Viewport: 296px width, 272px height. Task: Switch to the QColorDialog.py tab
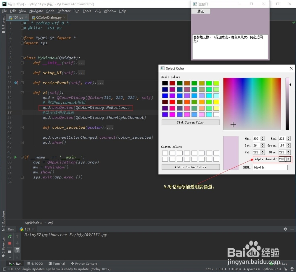pos(49,17)
